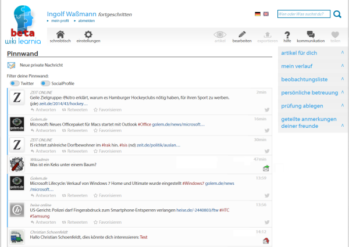Click Retweeten on Dorfbewohner tweet
Screen dimensions: 349x247
pyautogui.click(x=75, y=151)
